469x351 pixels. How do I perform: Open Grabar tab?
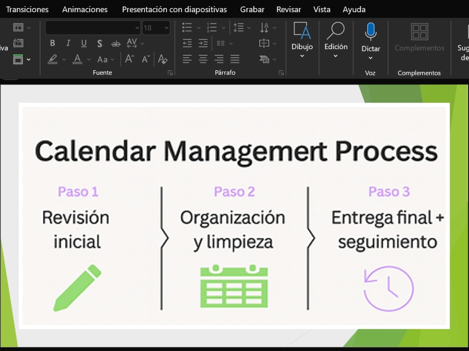[252, 9]
